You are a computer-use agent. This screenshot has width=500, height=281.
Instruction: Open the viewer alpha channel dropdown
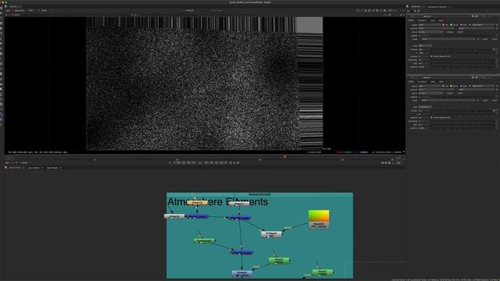[20, 10]
